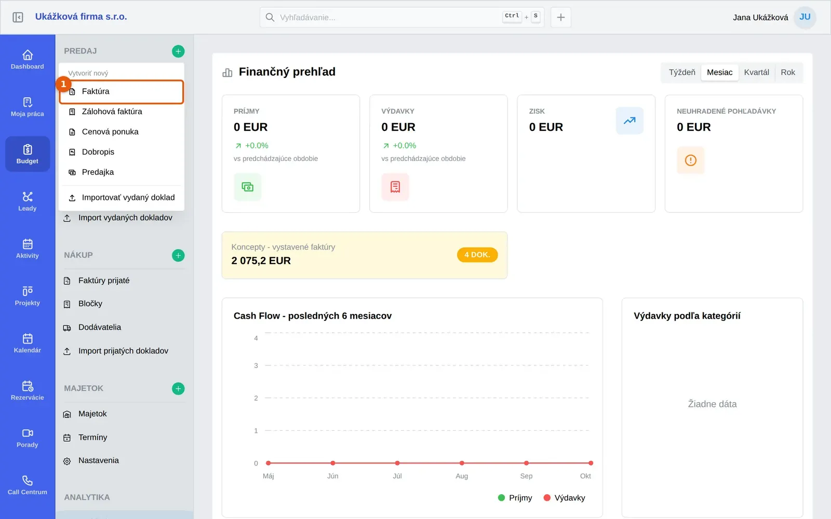Open Nastavenia under Majetok
831x519 pixels.
tap(125, 461)
